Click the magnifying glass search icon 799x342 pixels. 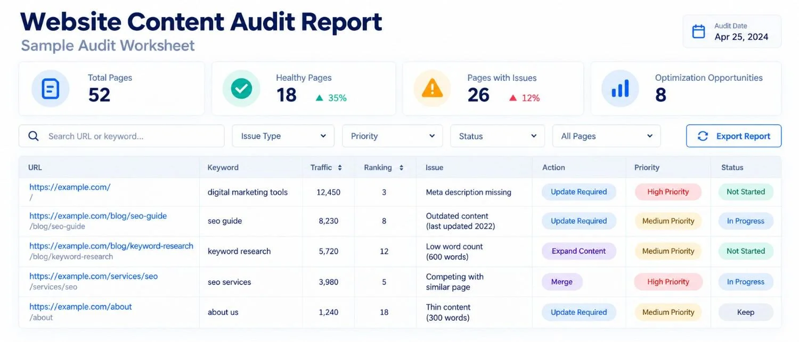34,136
